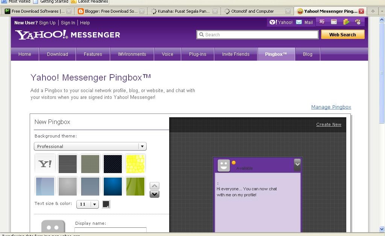Focus the Display name input field

tap(111, 230)
